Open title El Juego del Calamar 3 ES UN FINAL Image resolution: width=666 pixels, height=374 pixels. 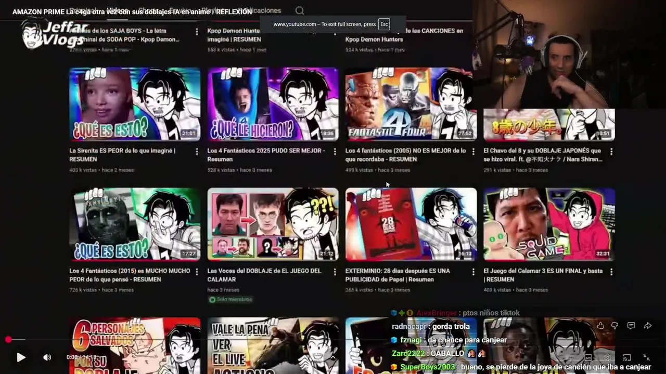(543, 275)
